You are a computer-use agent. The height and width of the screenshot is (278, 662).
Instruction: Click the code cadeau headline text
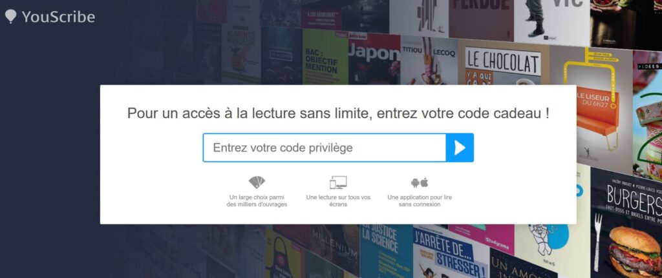click(x=338, y=114)
